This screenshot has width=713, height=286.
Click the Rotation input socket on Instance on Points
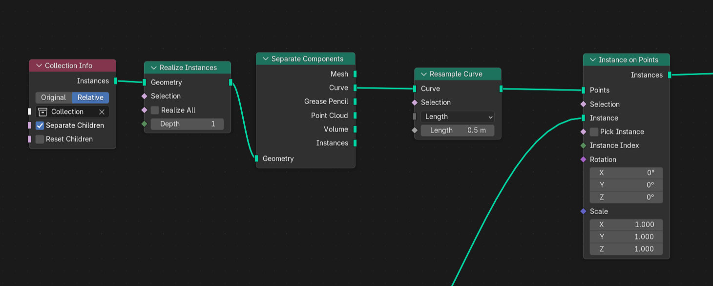coord(583,159)
